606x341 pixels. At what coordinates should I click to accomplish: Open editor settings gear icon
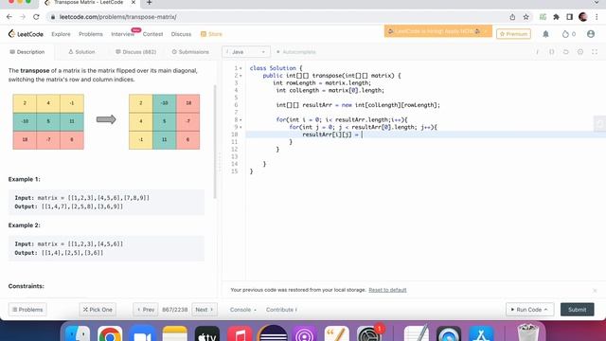(x=580, y=52)
